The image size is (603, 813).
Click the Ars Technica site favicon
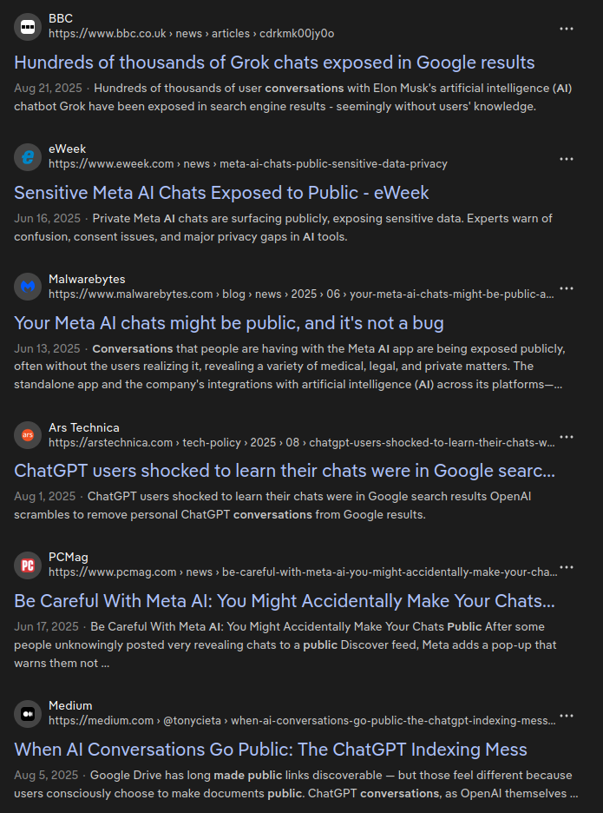28,434
